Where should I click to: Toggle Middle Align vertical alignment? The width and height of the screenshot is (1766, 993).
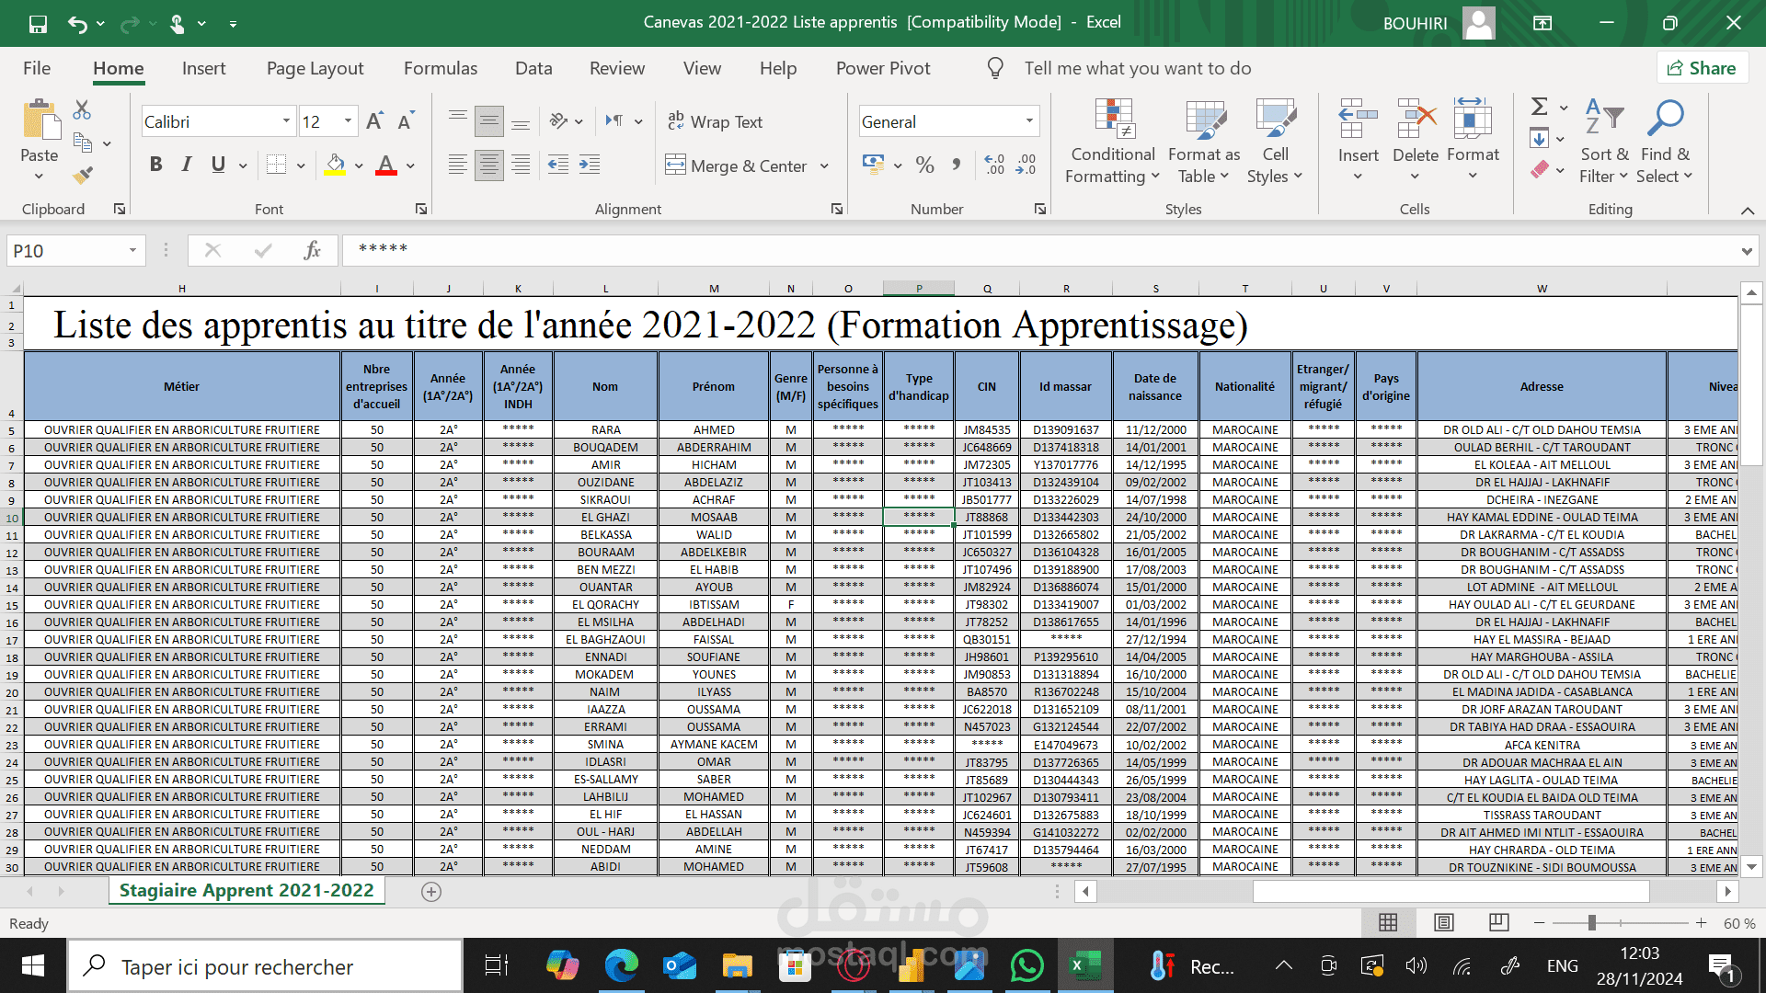[x=488, y=121]
